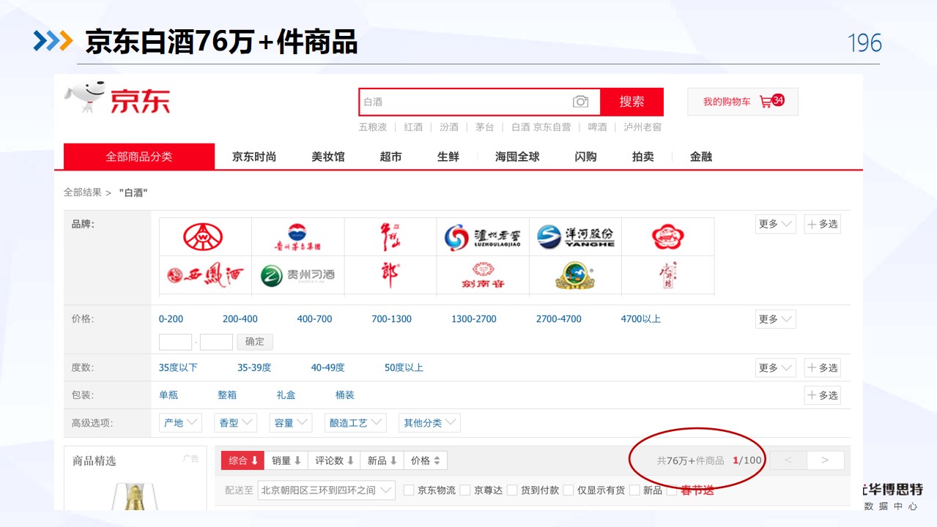This screenshot has height=527, width=937.
Task: Select the 郎 brand logo
Action: coord(390,275)
